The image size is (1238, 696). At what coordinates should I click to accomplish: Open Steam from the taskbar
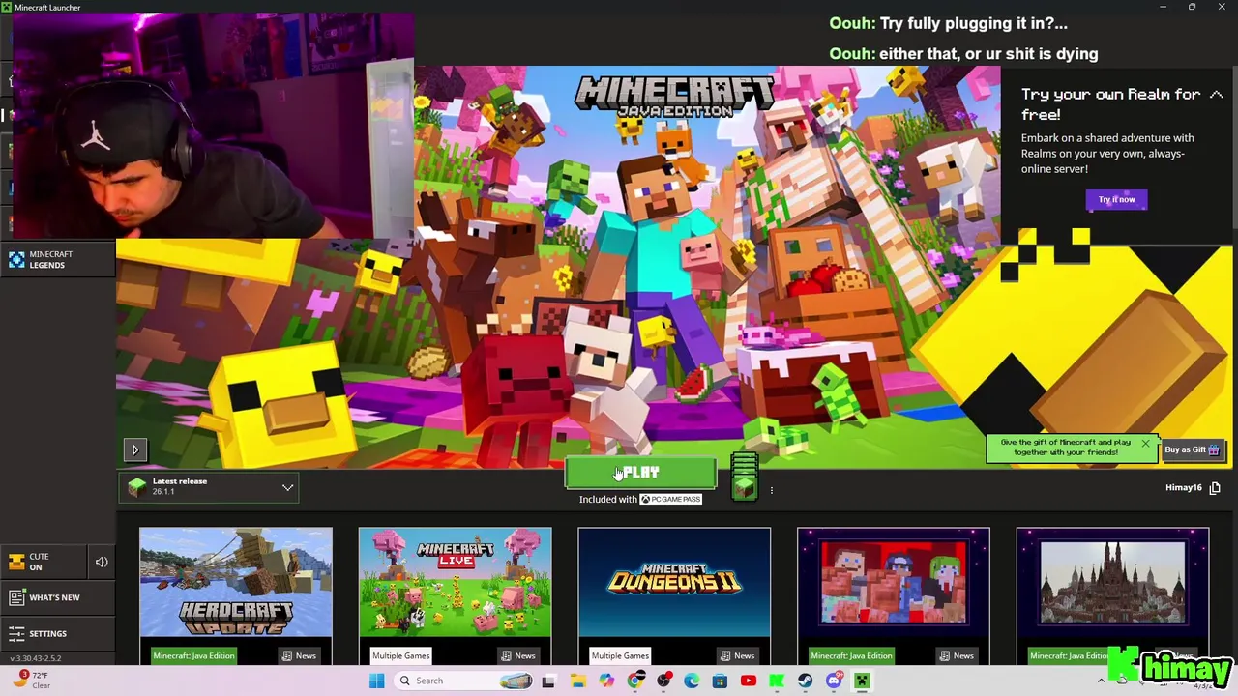click(805, 681)
